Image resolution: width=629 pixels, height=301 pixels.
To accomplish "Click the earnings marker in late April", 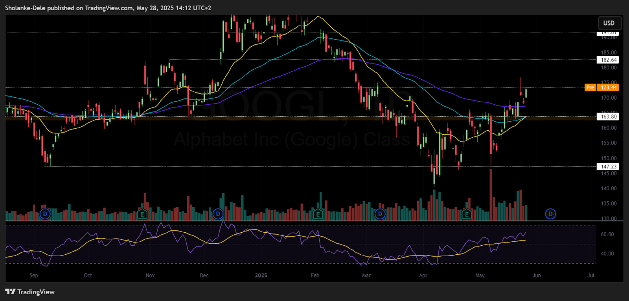I will pyautogui.click(x=466, y=214).
